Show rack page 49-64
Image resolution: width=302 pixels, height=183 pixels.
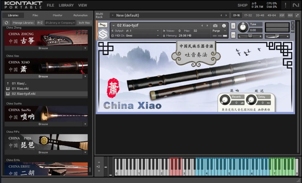coord(272,15)
